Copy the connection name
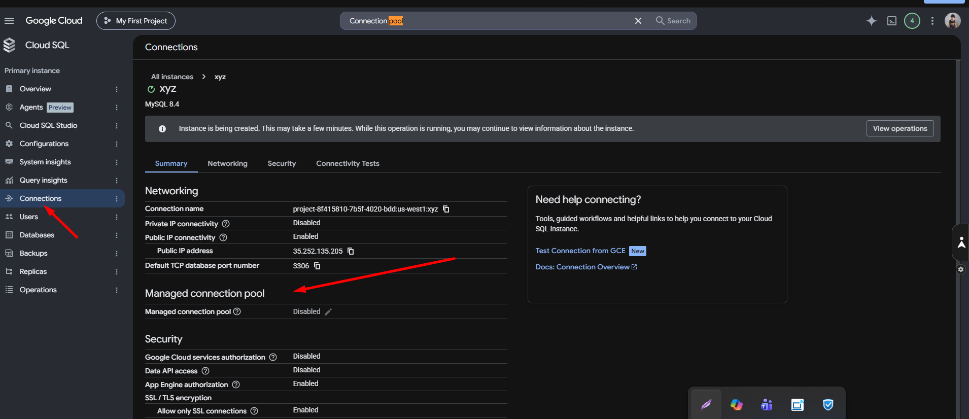 pyautogui.click(x=446, y=209)
